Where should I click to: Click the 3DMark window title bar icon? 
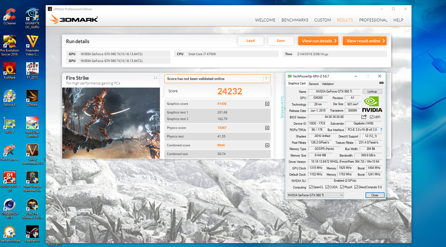click(x=50, y=9)
